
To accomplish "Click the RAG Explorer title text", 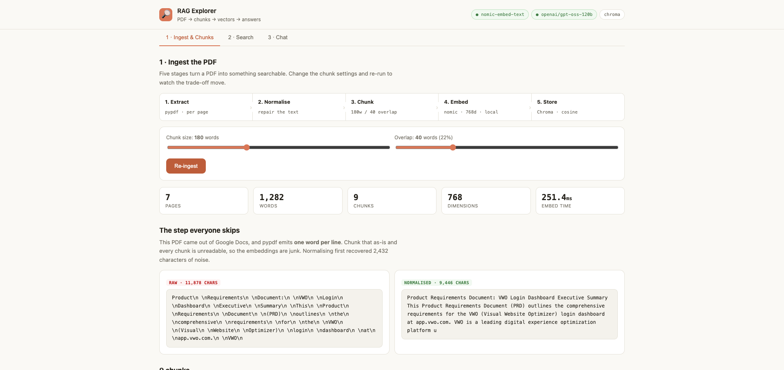I will pos(197,11).
